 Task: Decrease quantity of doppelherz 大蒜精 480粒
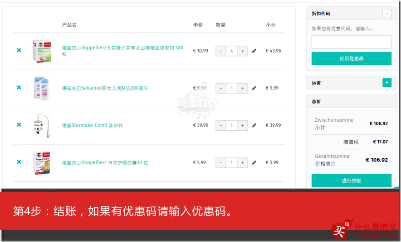point(221,51)
